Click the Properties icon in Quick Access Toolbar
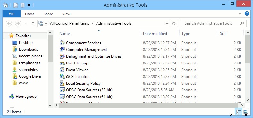This screenshot has width=253, height=118. tap(16, 5)
